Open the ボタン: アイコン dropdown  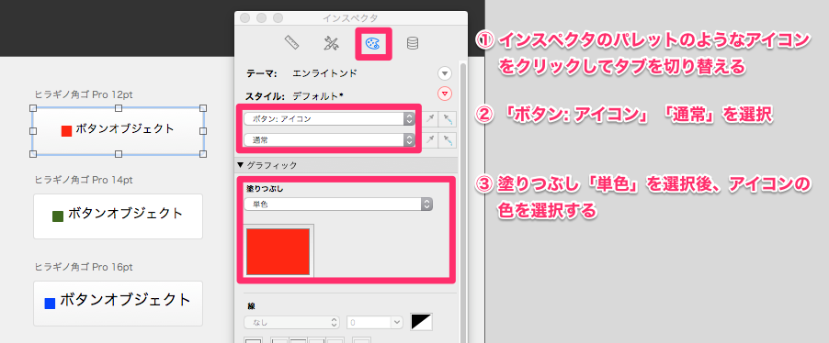[x=329, y=118]
